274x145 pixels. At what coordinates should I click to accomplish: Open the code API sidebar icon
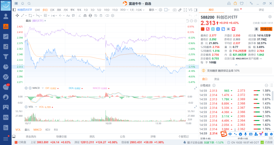tap(6, 117)
